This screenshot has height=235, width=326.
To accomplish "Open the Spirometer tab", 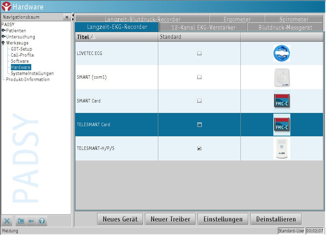I will [294, 19].
